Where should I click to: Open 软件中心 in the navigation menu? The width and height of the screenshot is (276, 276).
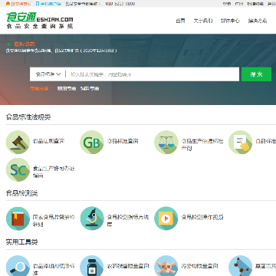(x=230, y=21)
